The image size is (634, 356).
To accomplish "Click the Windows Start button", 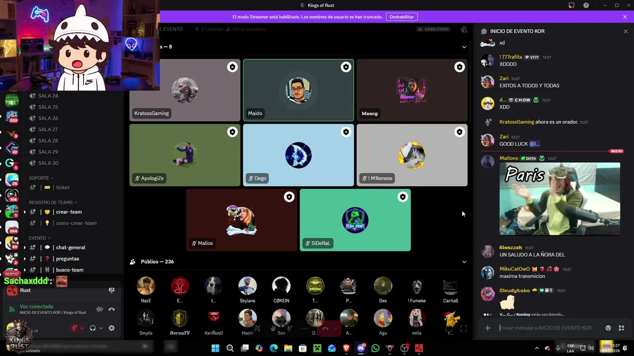I will pos(215,349).
